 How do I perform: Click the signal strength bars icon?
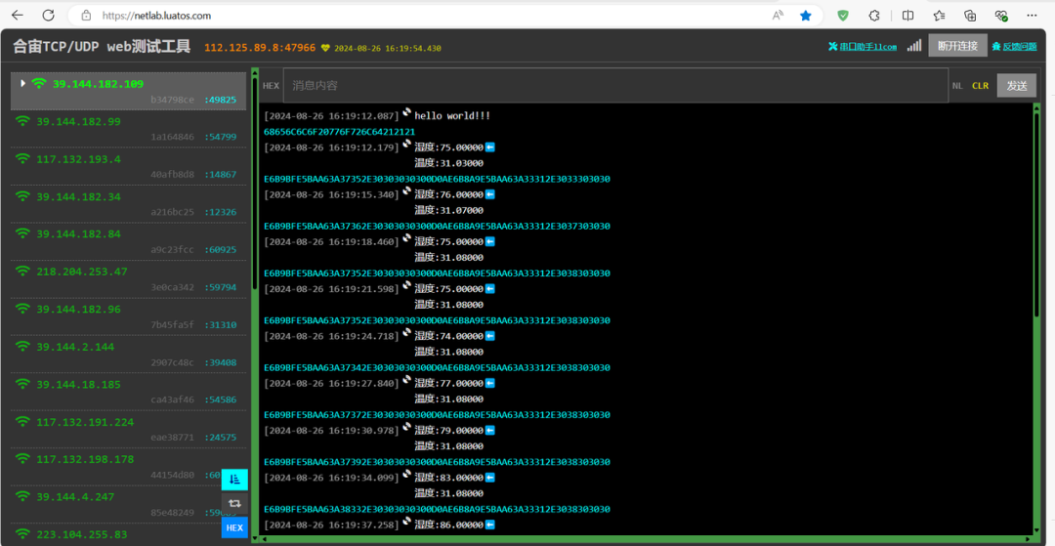(x=913, y=46)
